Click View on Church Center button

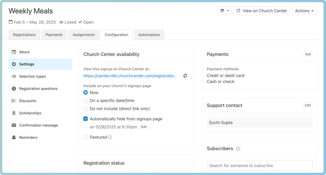(x=261, y=11)
